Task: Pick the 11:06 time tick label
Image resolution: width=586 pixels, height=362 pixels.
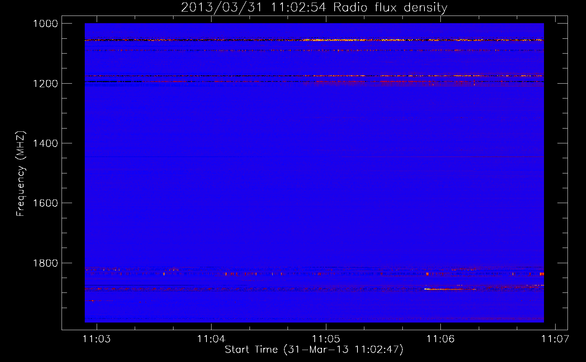Action: tap(440, 339)
